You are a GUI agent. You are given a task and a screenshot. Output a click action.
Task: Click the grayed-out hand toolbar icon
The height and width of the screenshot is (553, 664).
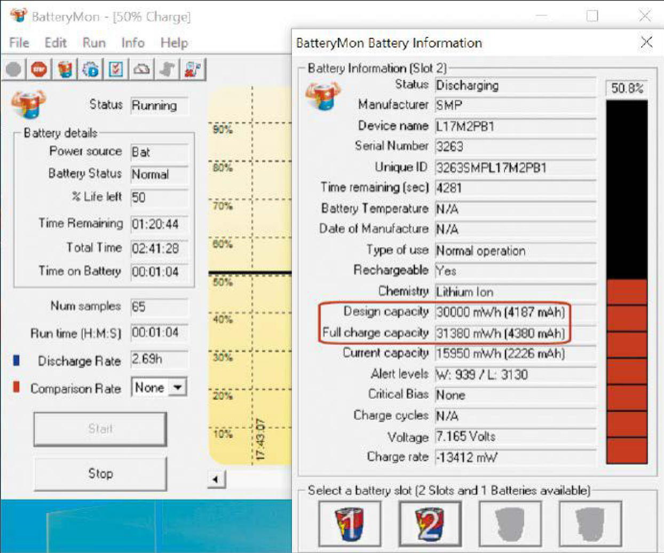click(167, 69)
